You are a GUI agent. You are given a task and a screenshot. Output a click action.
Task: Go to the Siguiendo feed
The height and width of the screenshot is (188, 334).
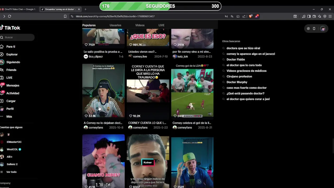pos(13,62)
